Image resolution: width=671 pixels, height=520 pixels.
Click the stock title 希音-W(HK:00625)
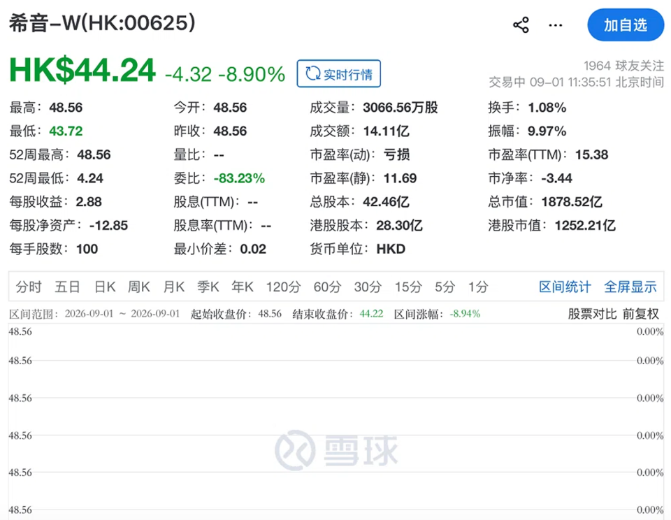click(x=102, y=22)
